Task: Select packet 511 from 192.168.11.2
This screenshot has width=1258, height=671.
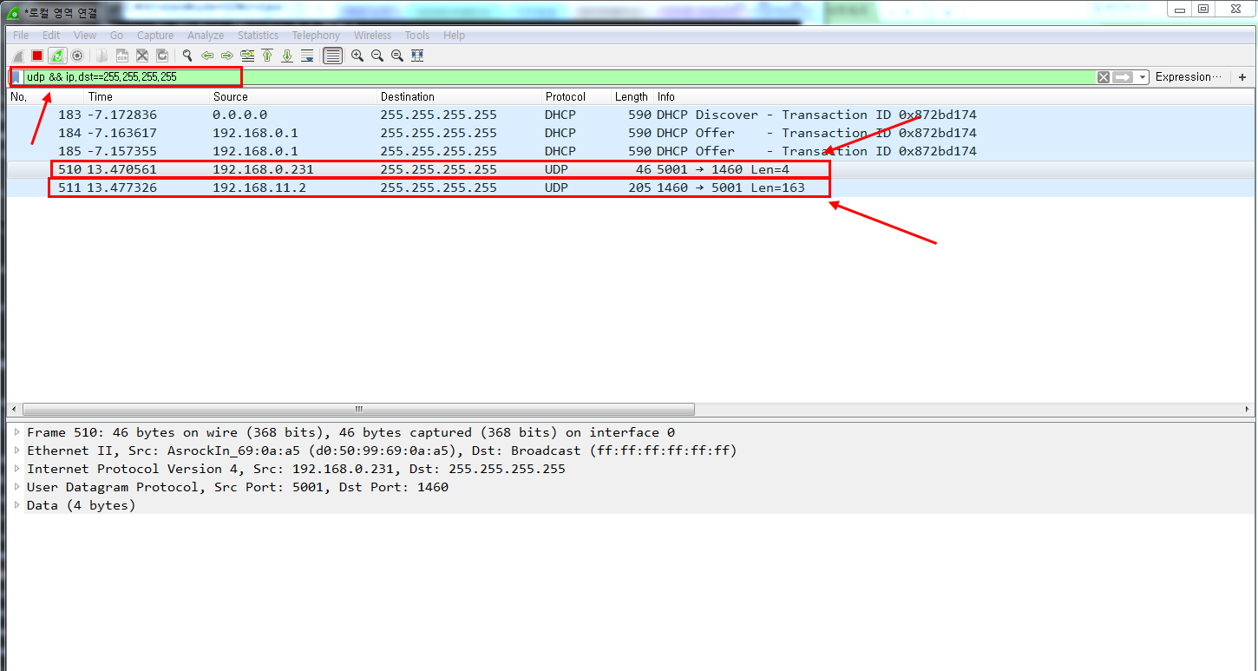Action: [629, 187]
